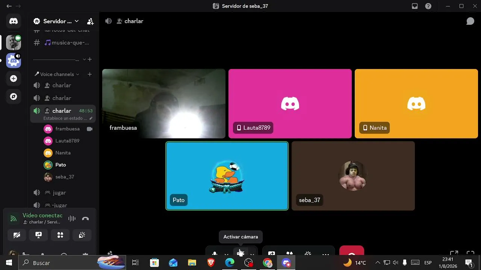Select seba_37 in the voice member list

click(68, 177)
